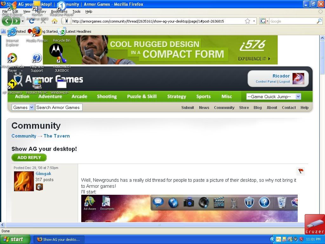
Task: Click the ADD REPLY button
Action: pyautogui.click(x=29, y=158)
